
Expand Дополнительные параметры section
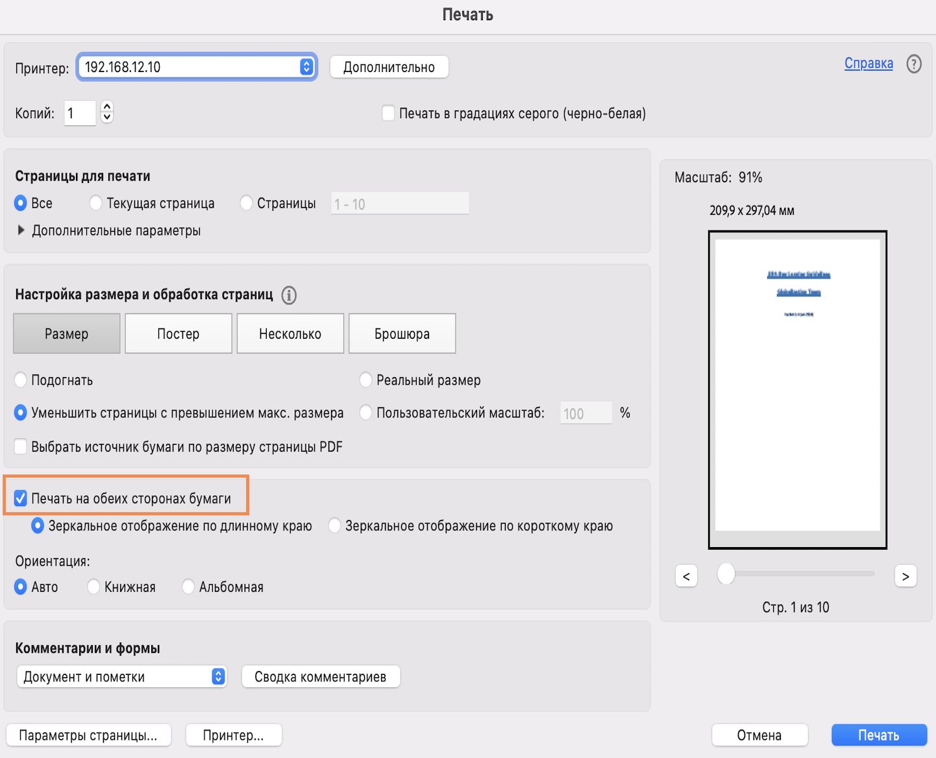[21, 230]
